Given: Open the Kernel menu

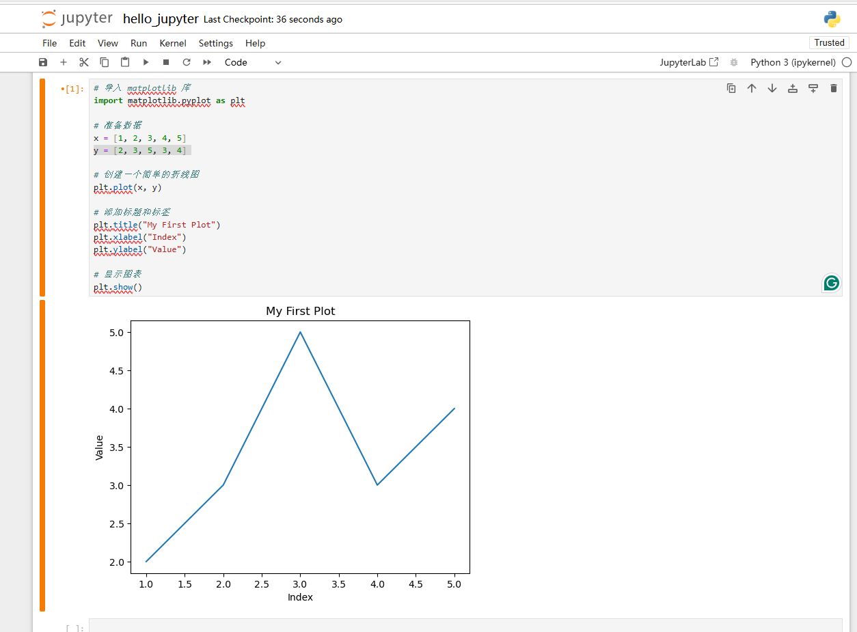Looking at the screenshot, I should coord(173,43).
